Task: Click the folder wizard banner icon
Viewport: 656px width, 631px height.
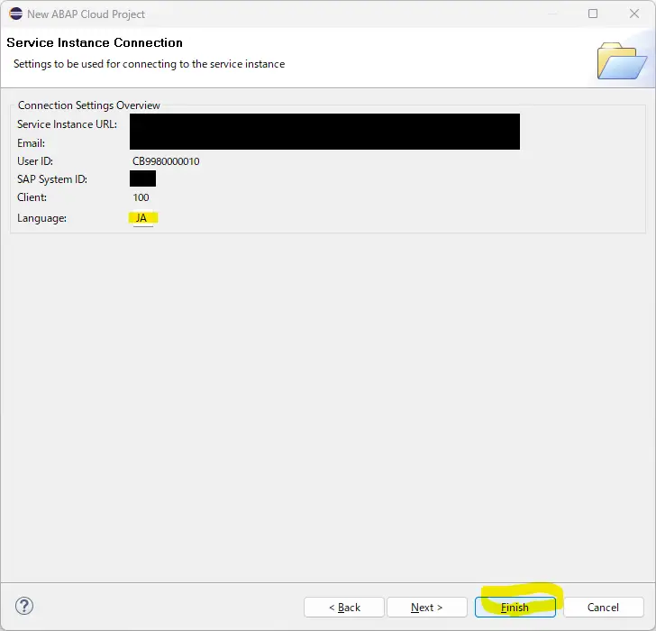Action: [622, 60]
